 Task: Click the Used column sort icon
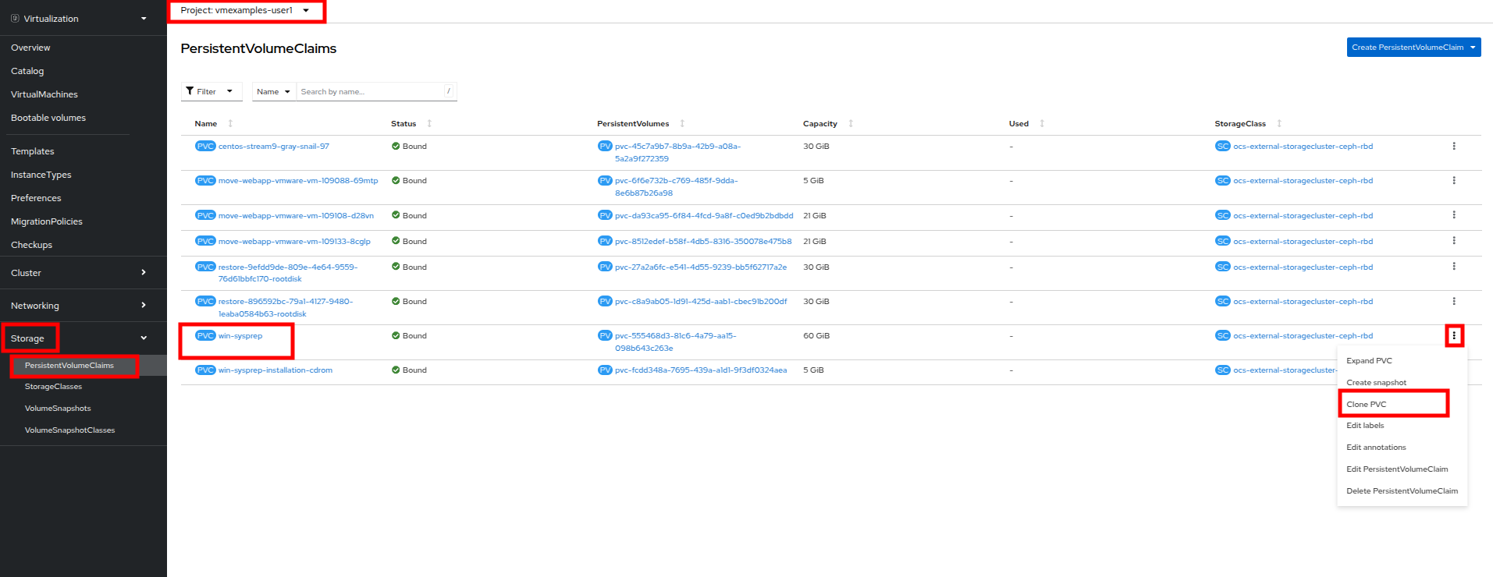point(1042,124)
